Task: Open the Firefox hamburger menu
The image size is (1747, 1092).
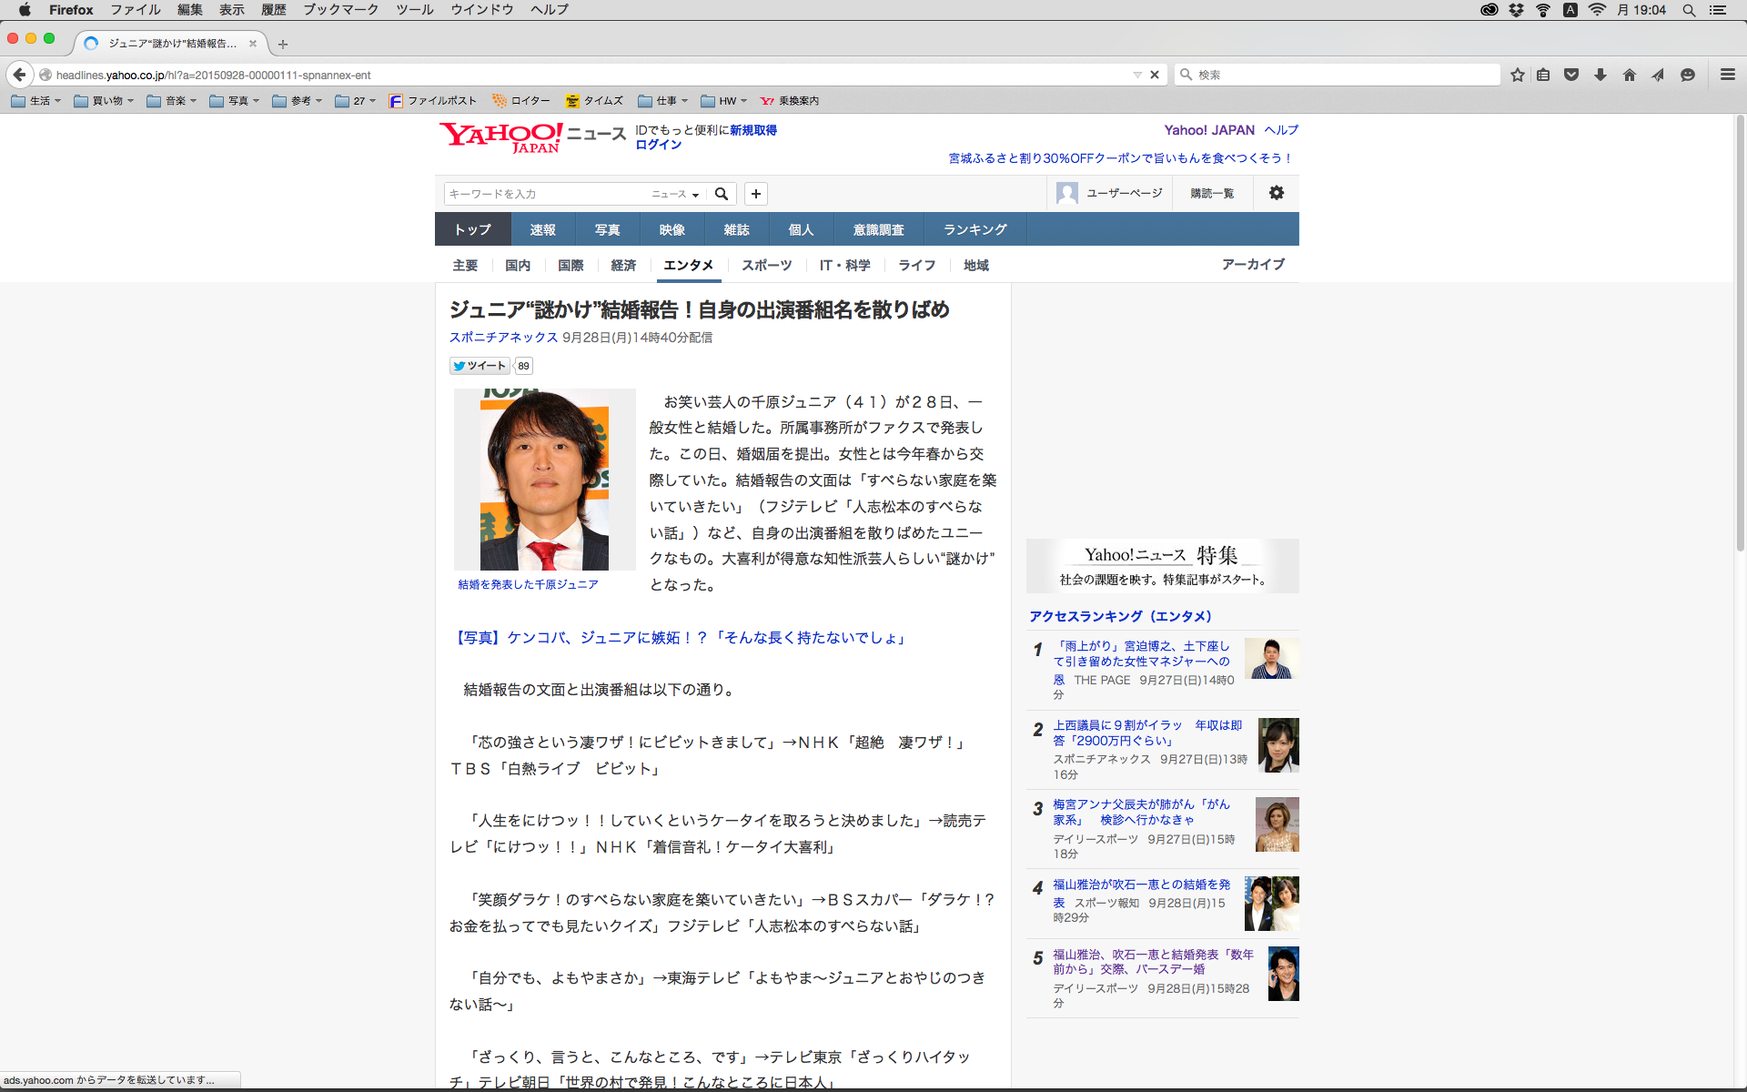Action: 1727,75
